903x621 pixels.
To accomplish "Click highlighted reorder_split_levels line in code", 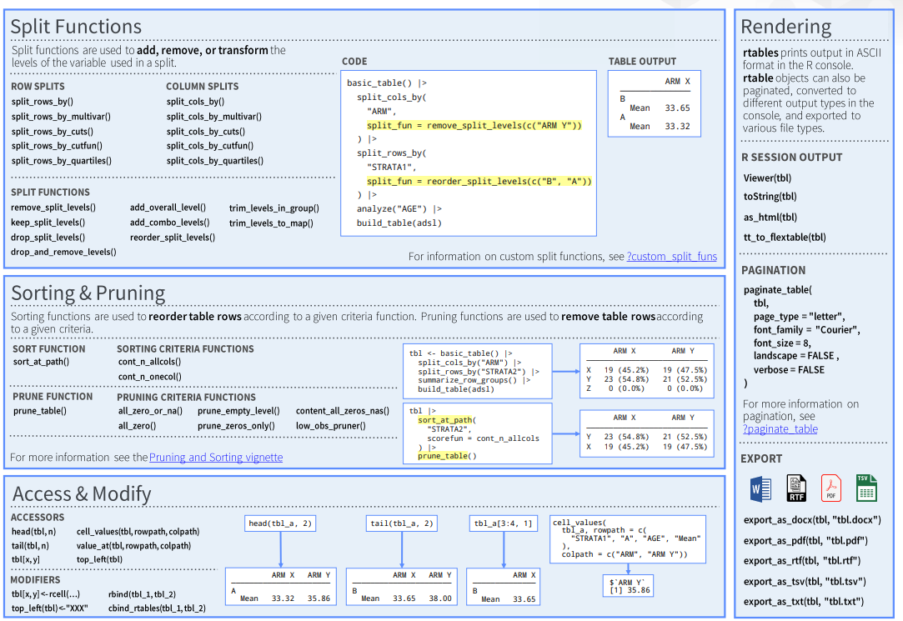I will [479, 181].
